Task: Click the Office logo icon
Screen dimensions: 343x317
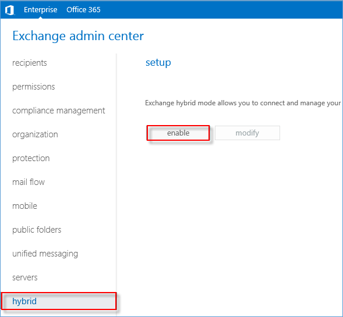Action: click(10, 10)
